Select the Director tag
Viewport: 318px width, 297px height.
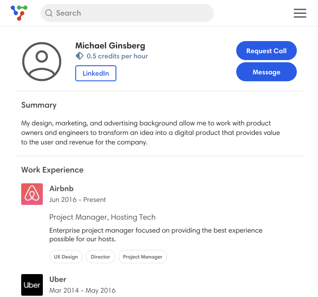tap(100, 257)
